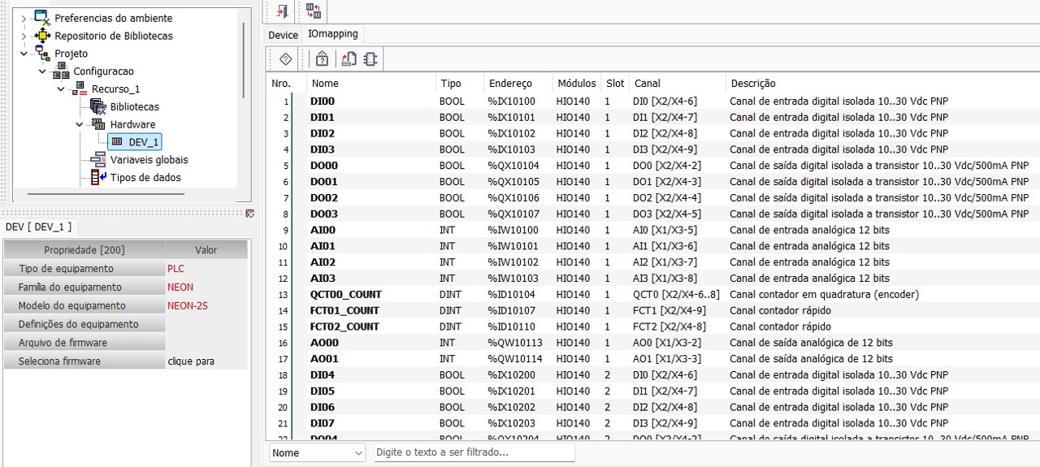Click the diamond question-mark toolbar icon
The image size is (1040, 467).
pos(285,58)
